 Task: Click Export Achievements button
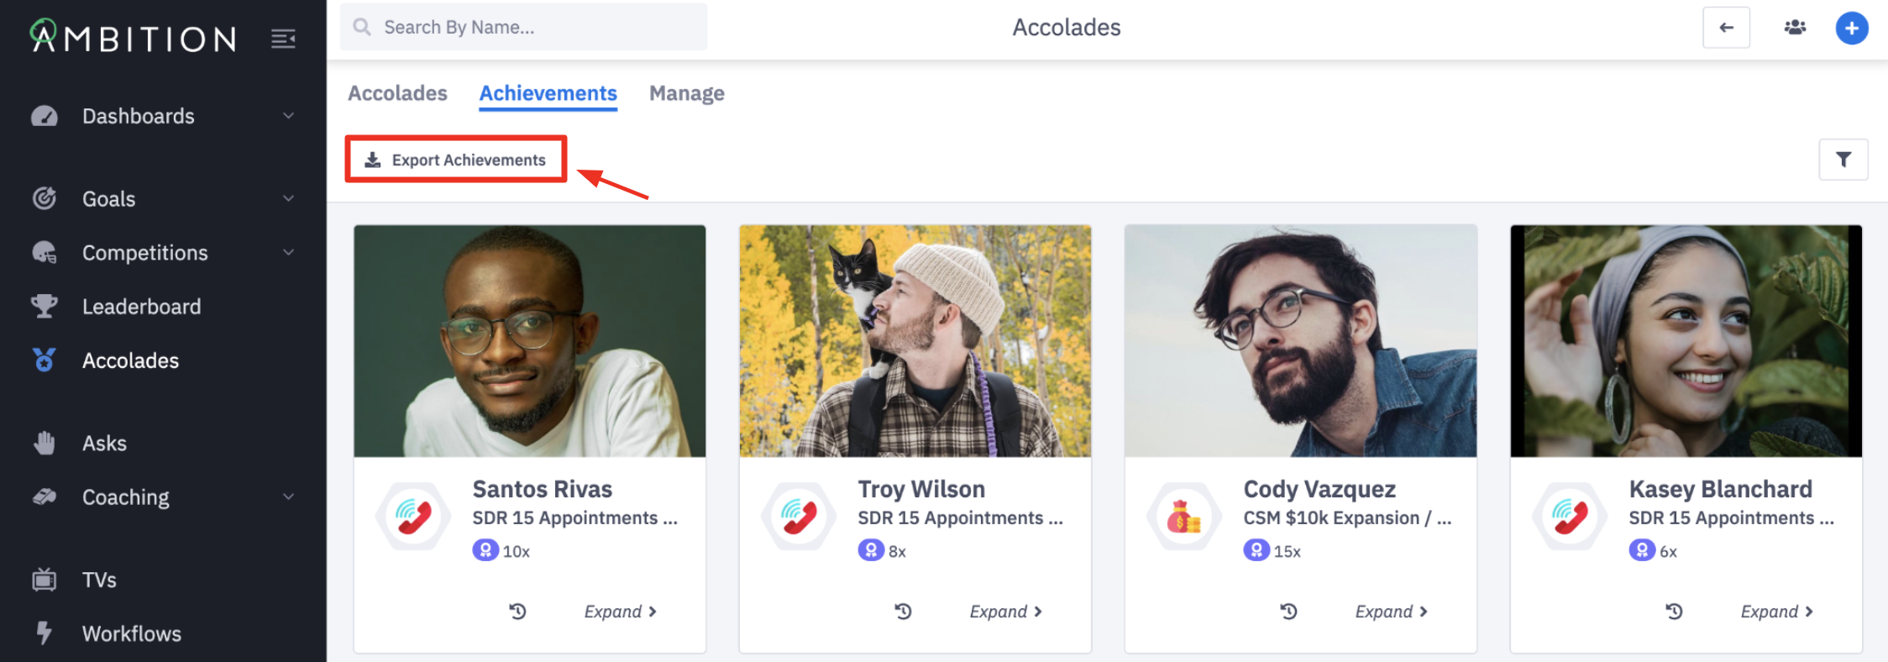(456, 160)
